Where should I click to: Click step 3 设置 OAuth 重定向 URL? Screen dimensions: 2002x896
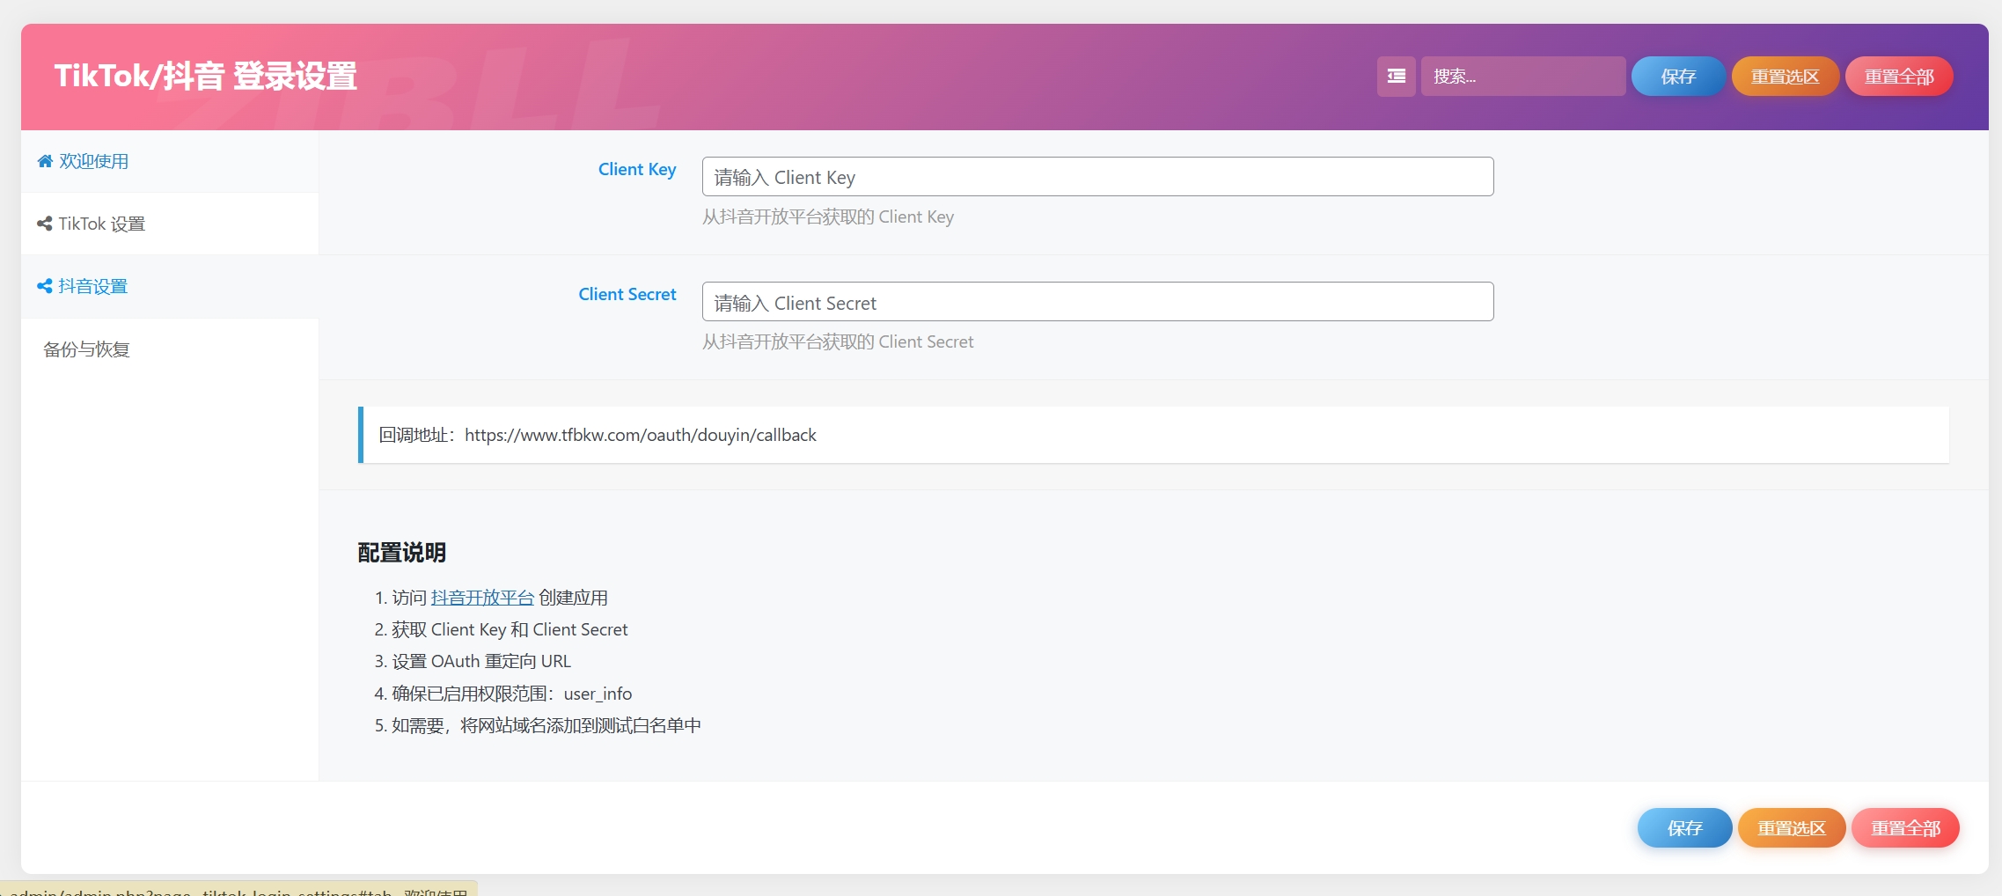pyautogui.click(x=481, y=661)
